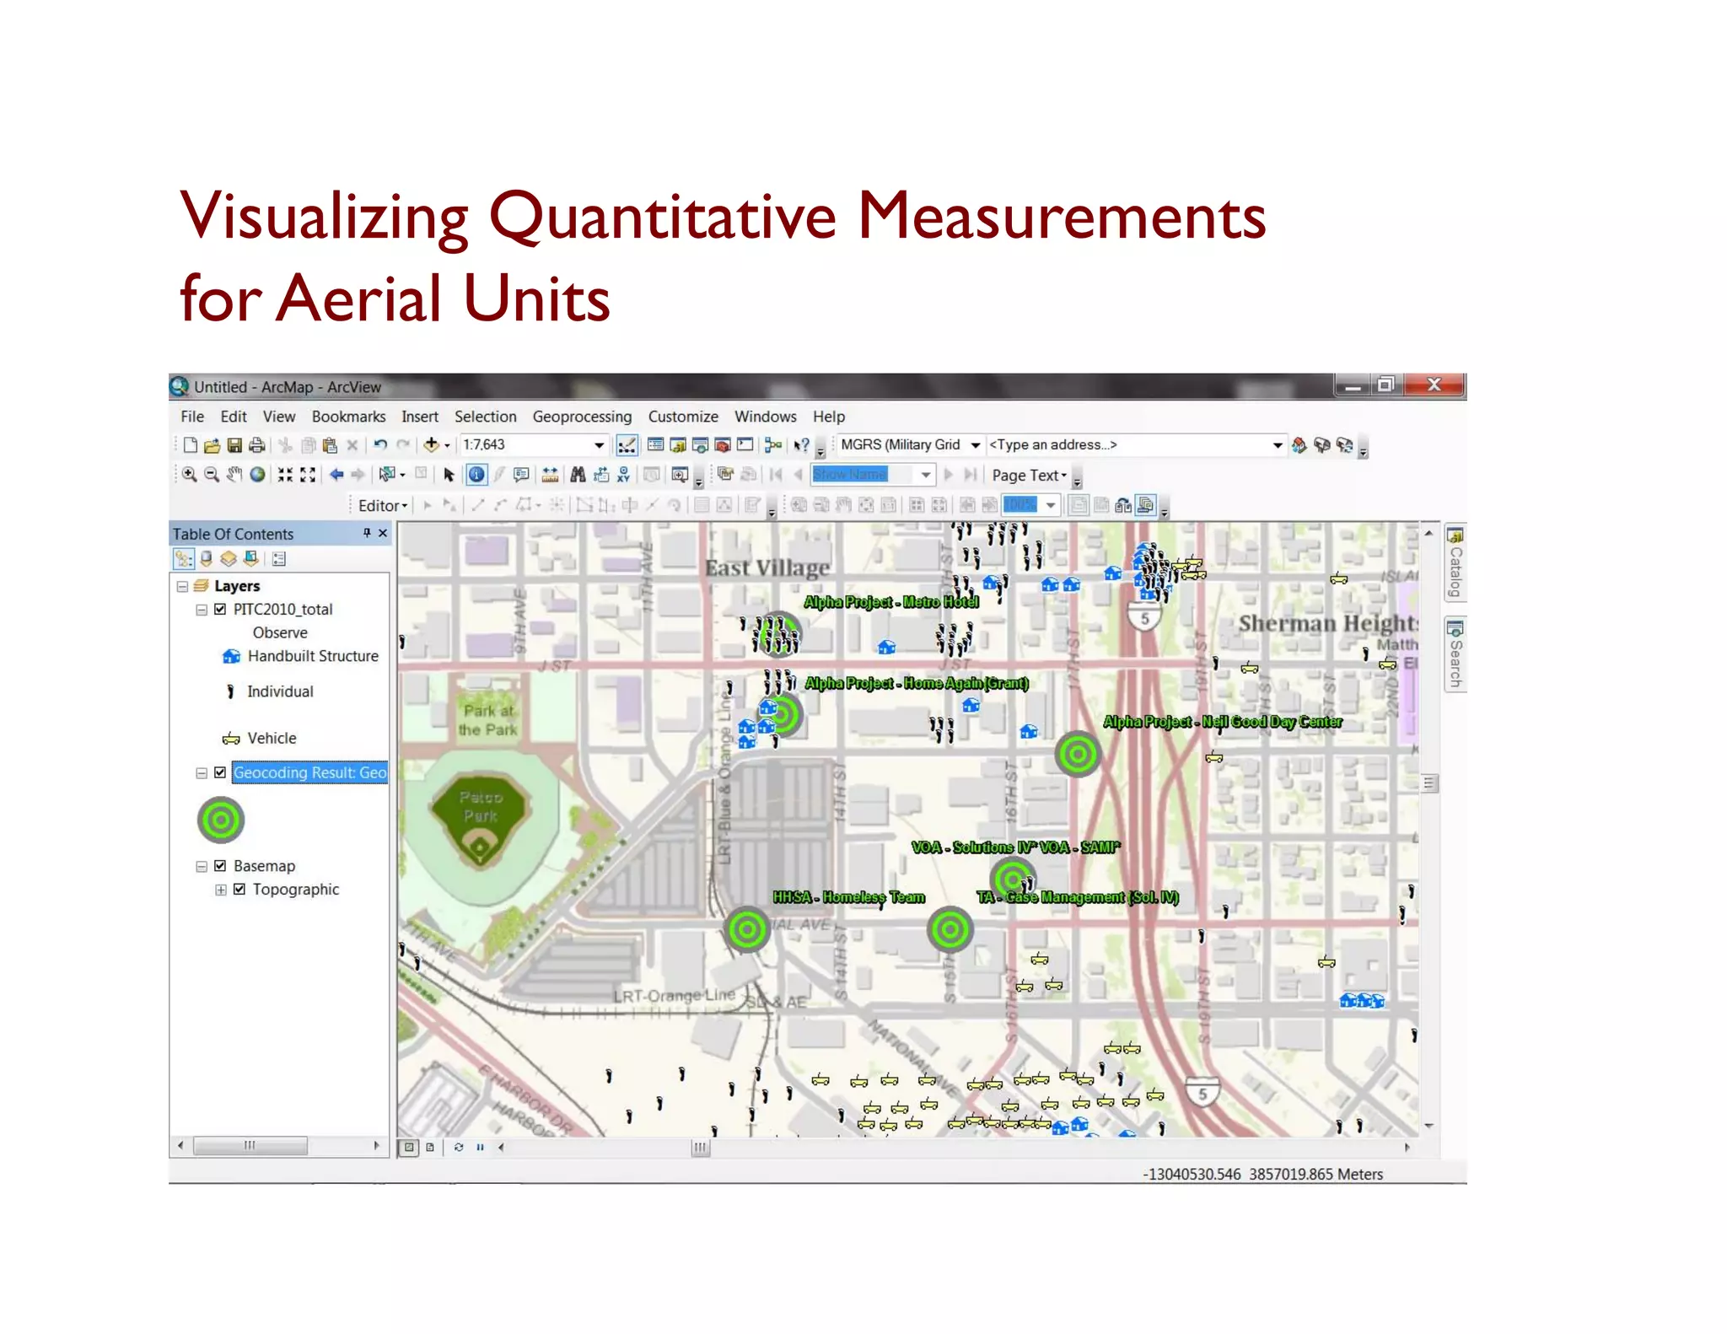Image resolution: width=1727 pixels, height=1334 pixels.
Task: Click the green geocoding result symbol
Action: [x=221, y=820]
